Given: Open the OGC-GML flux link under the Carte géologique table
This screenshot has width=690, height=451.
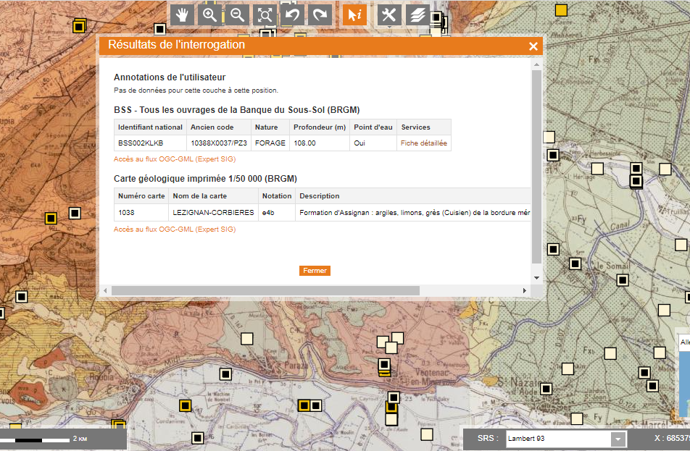Looking at the screenshot, I should coord(175,229).
